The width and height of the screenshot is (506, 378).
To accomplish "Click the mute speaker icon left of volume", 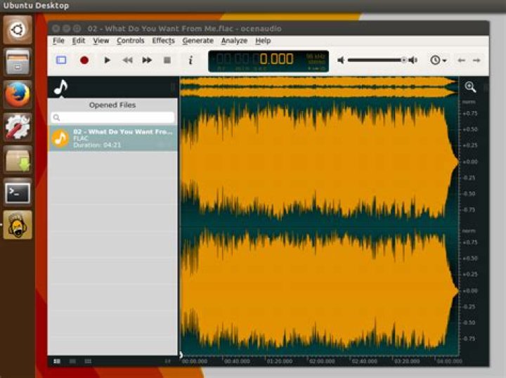I will (341, 60).
